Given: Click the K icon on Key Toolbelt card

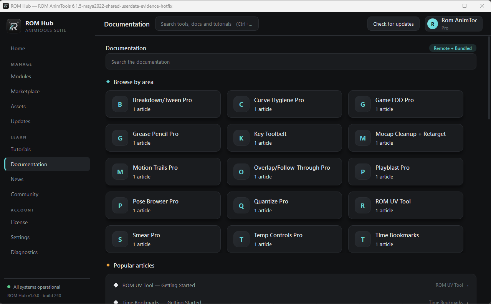Looking at the screenshot, I should tap(241, 138).
